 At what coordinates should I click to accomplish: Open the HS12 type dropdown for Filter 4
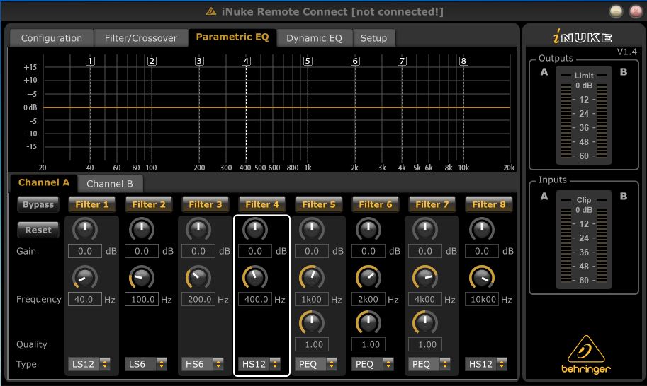[259, 364]
